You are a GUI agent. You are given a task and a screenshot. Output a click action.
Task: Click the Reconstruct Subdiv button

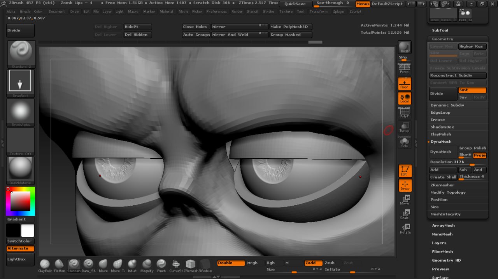point(458,76)
